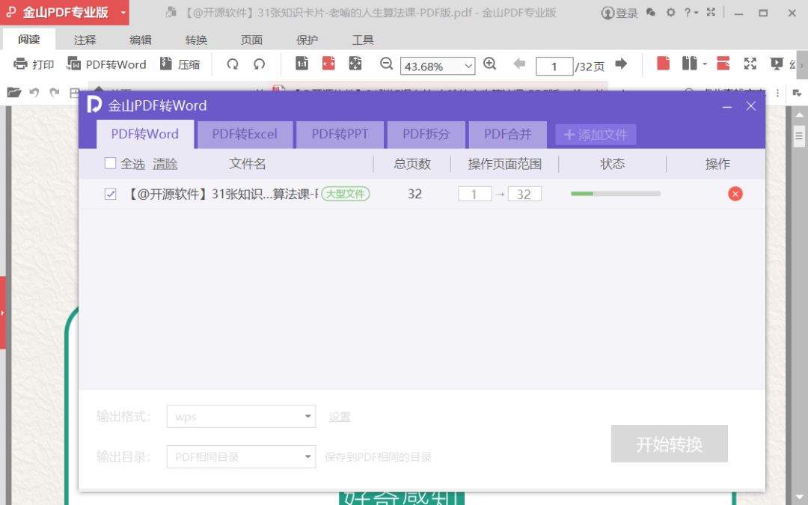The image size is (808, 505).
Task: Click the conversion progress bar
Action: click(x=615, y=193)
